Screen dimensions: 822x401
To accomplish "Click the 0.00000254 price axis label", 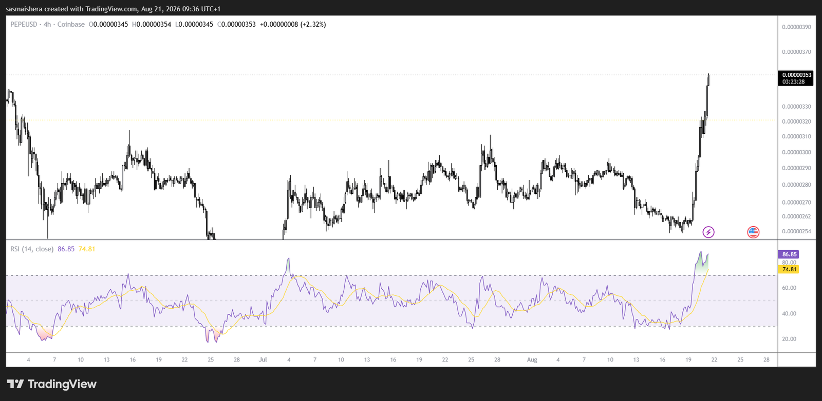I will point(796,231).
